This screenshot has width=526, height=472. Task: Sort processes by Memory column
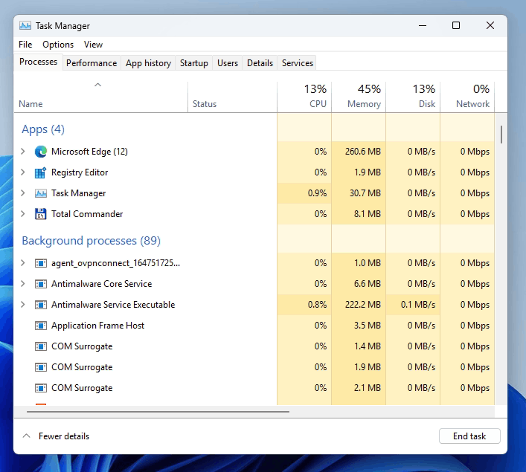pyautogui.click(x=359, y=97)
